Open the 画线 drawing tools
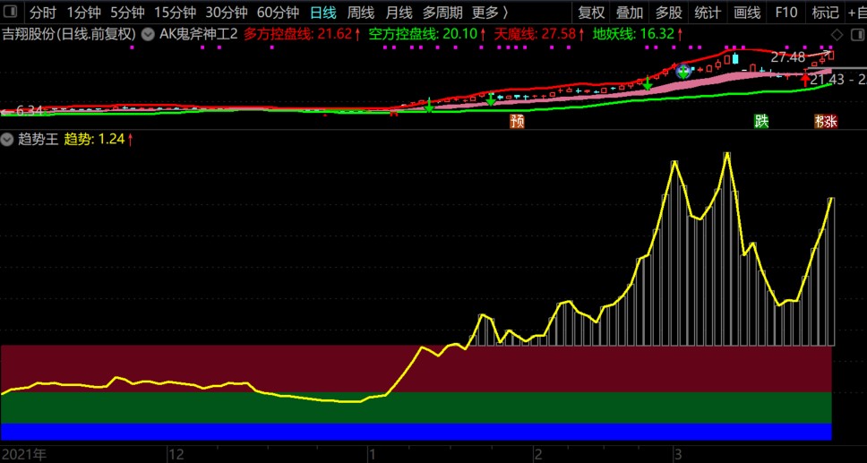This screenshot has height=463, width=867. click(747, 13)
